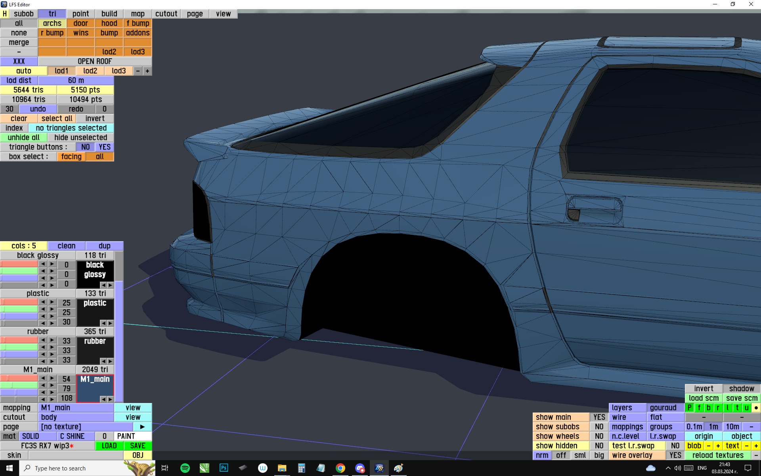Open the cutout body selector

point(76,417)
